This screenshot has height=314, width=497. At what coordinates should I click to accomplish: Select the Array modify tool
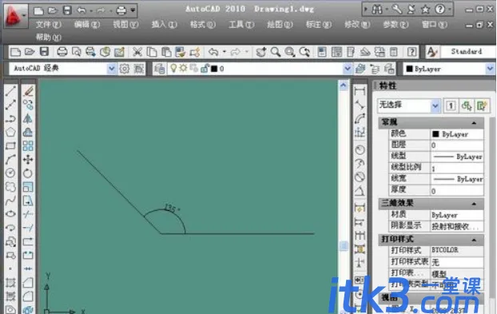28,145
